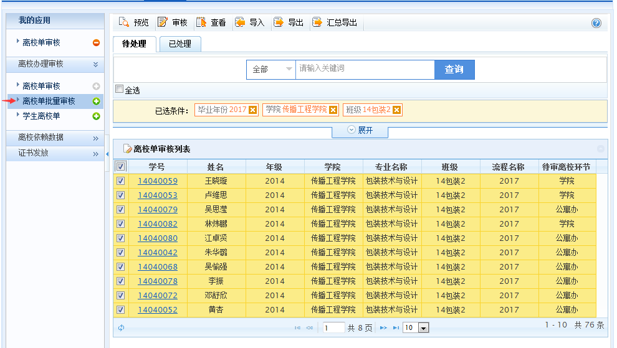Click green plus icon beside 学生离校单

point(96,116)
